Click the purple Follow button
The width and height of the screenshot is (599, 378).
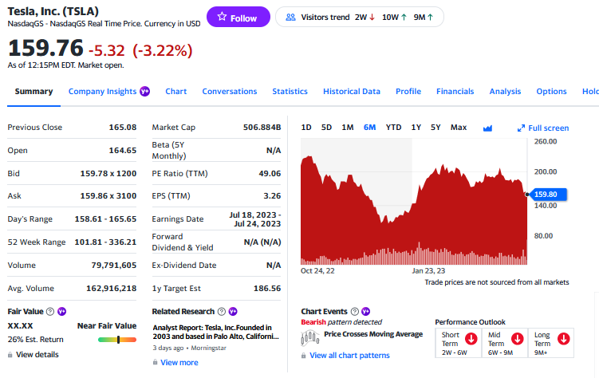pos(238,18)
